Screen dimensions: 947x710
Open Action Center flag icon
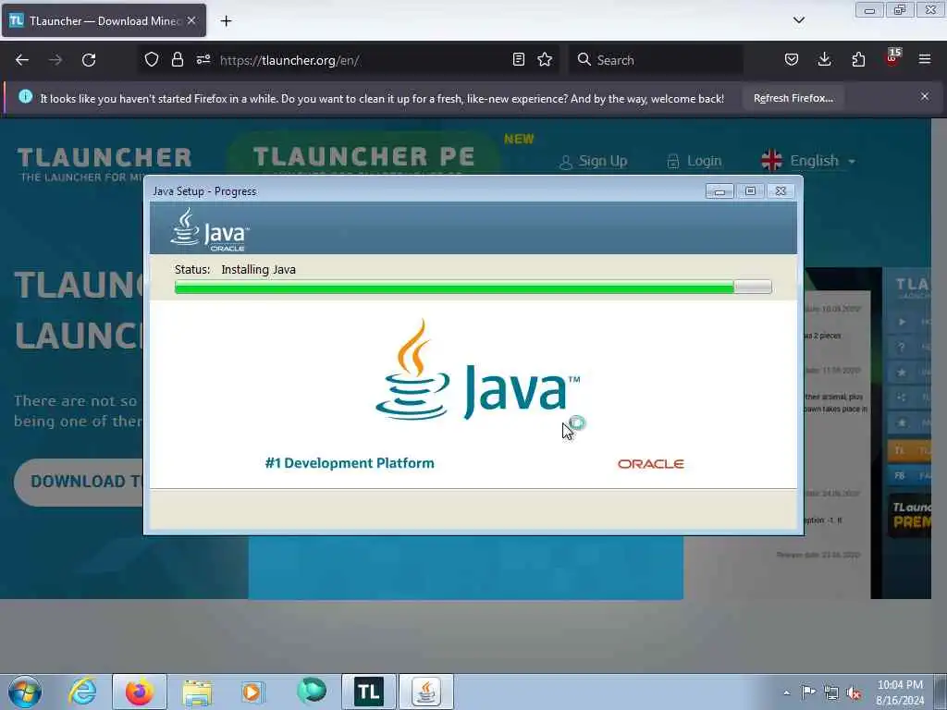click(x=808, y=692)
